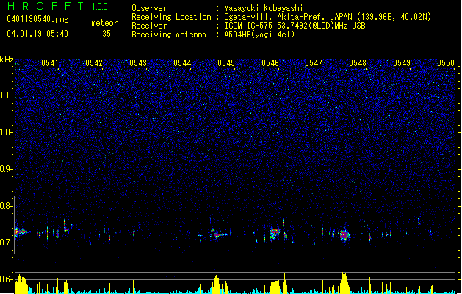Click the tallest yellow power peak near 0548
Screen dimensions: 462x294
tap(344, 282)
